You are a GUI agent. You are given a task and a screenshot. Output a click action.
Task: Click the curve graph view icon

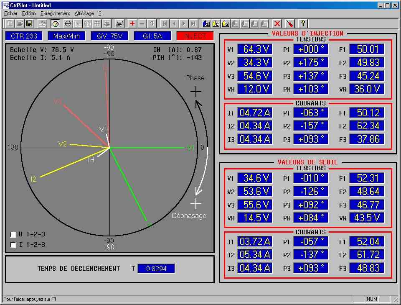[x=78, y=24]
